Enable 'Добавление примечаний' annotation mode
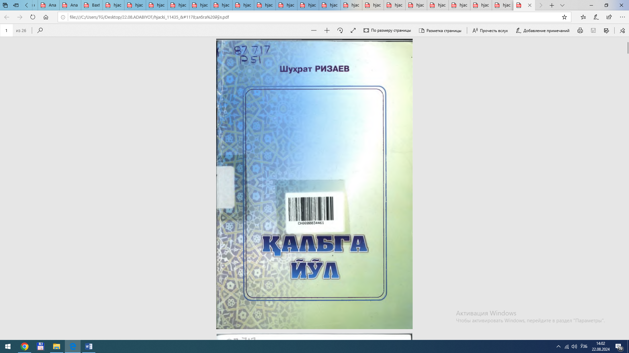This screenshot has height=353, width=629. tap(543, 30)
